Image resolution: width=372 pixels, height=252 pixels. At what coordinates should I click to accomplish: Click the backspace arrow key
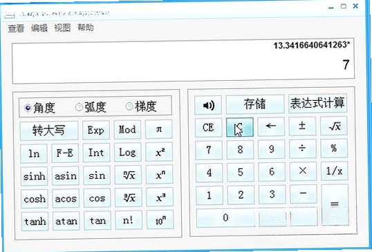271,127
